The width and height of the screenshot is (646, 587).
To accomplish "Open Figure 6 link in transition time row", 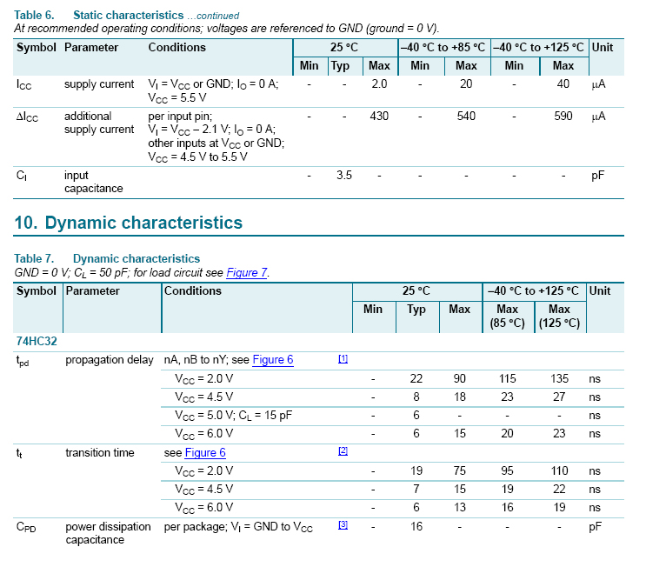I will [x=205, y=452].
